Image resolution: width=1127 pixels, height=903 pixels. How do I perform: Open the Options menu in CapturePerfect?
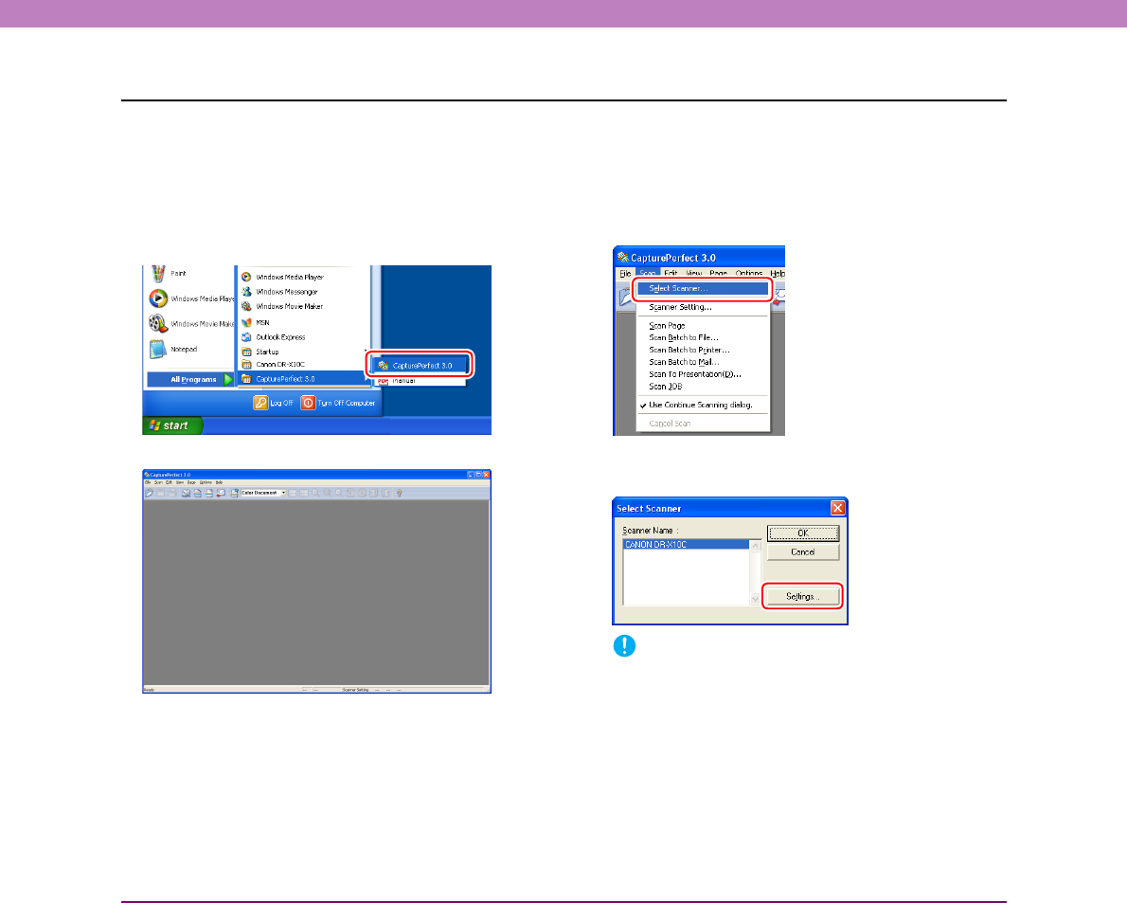tap(749, 273)
